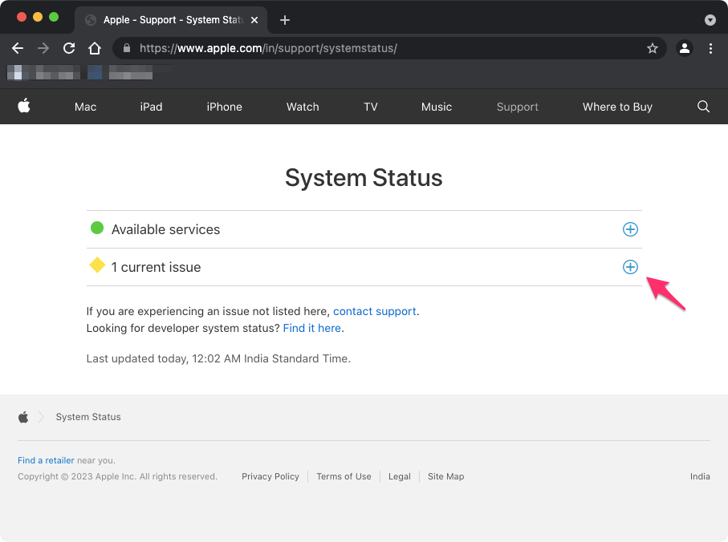Open the Music menu item

(x=437, y=107)
